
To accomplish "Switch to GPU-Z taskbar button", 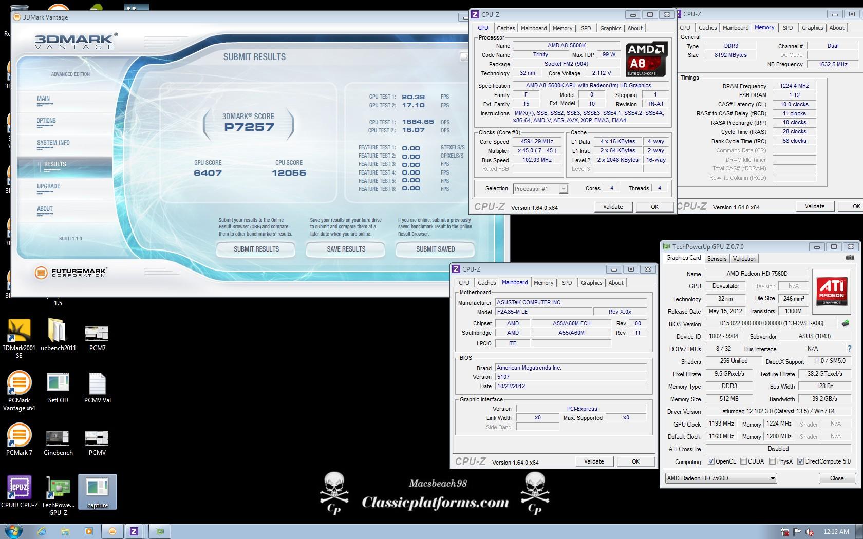I will pyautogui.click(x=160, y=532).
